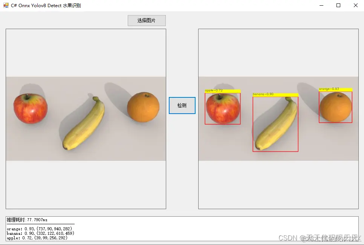364x245 pixels.
Task: Click the apple result line in output box
Action: tap(37, 238)
